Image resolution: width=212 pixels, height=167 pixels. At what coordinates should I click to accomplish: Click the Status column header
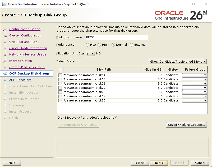pos(173,69)
